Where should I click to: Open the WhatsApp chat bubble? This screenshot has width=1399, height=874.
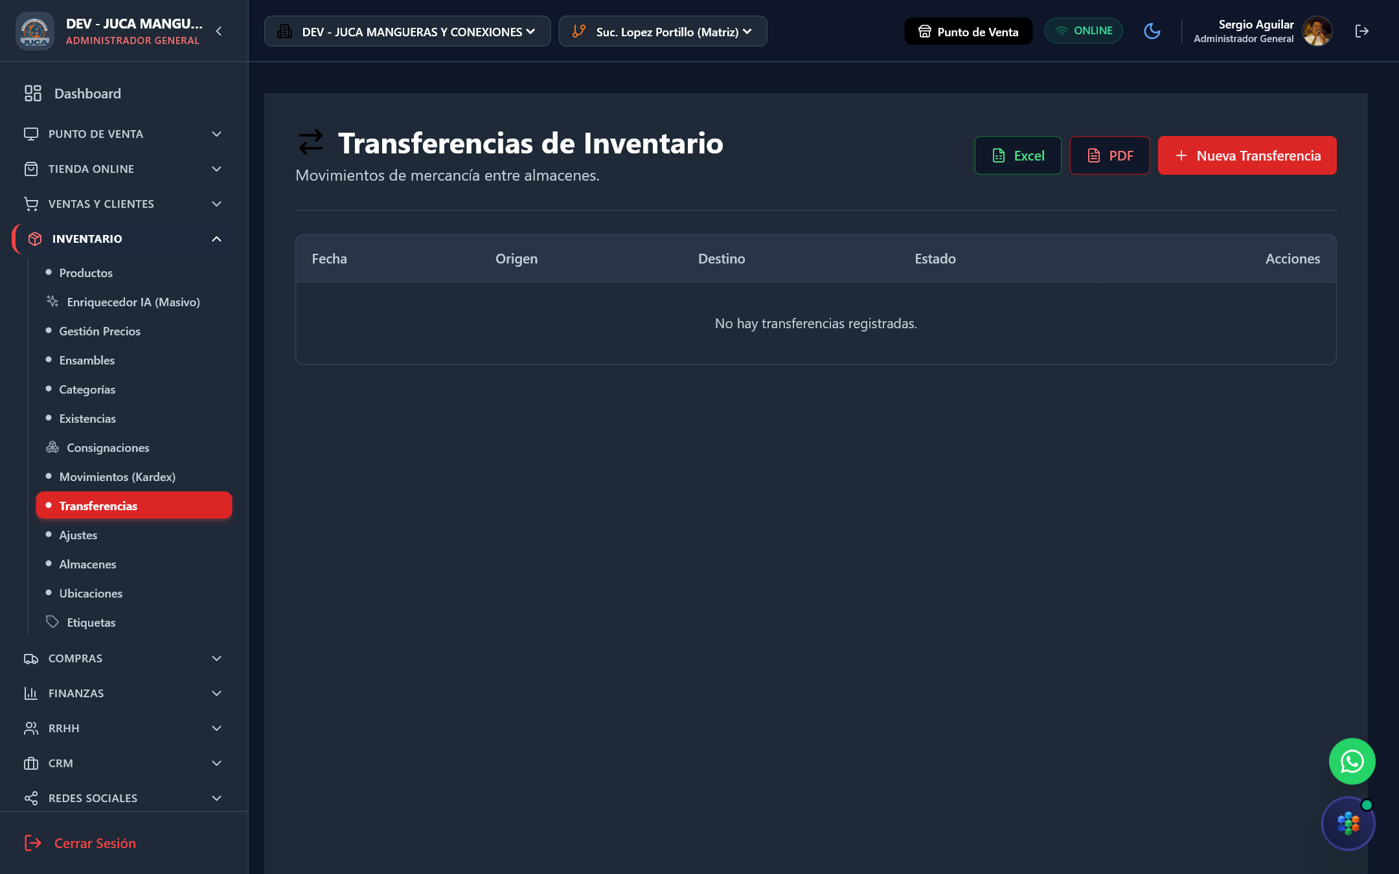(x=1352, y=761)
